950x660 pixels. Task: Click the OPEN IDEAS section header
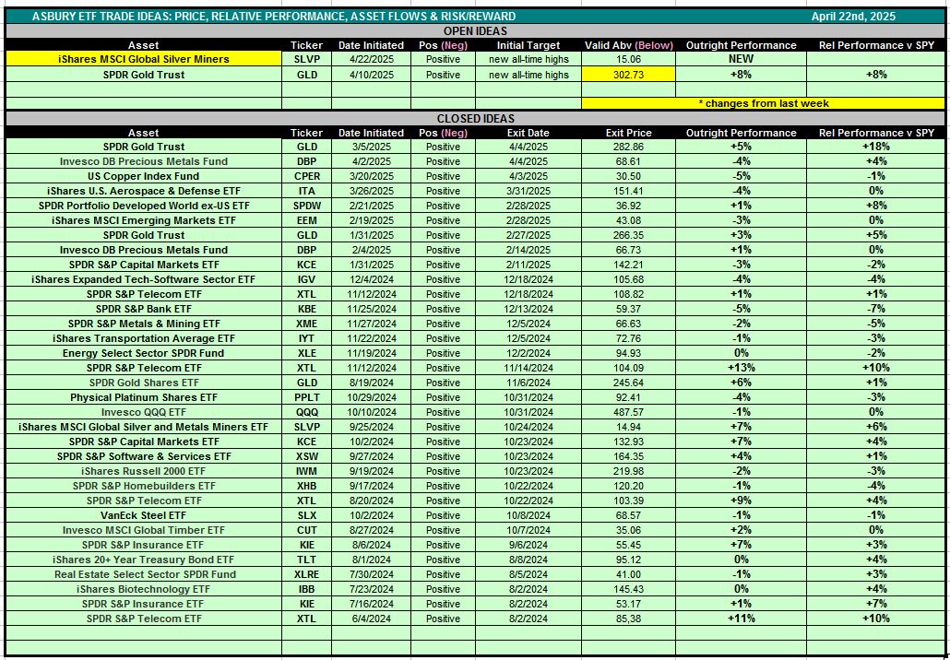[x=475, y=30]
